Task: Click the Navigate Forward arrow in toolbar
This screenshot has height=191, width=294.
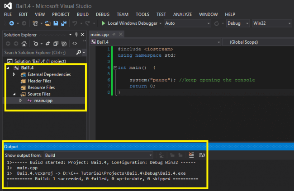Action: click(24, 23)
